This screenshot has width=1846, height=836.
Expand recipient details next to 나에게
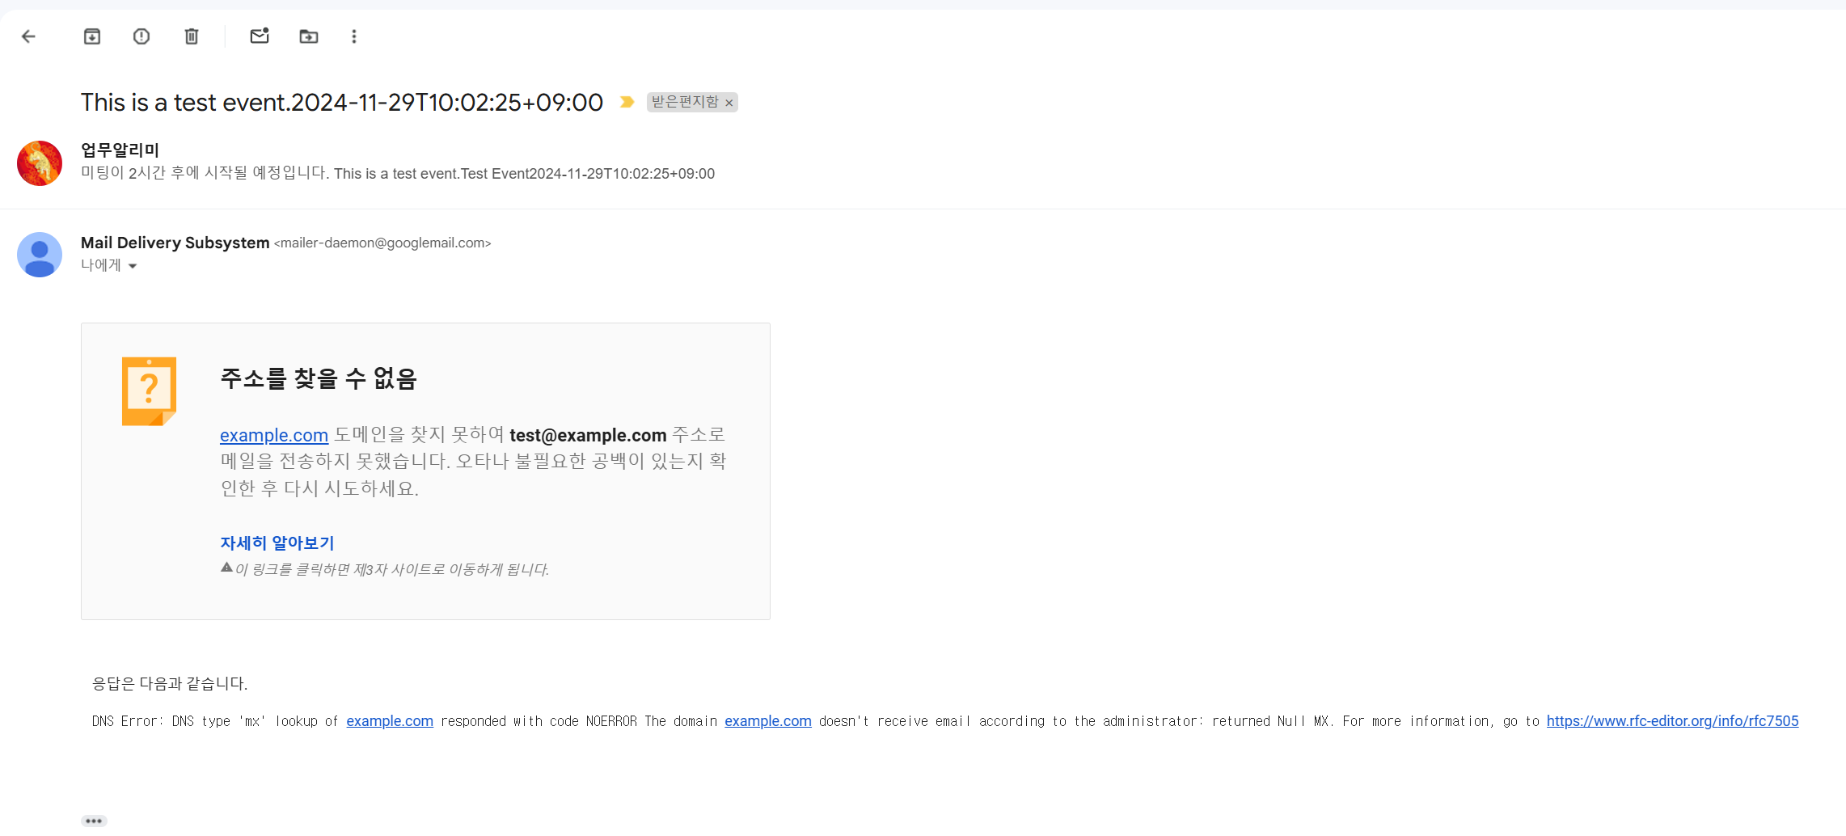133,266
